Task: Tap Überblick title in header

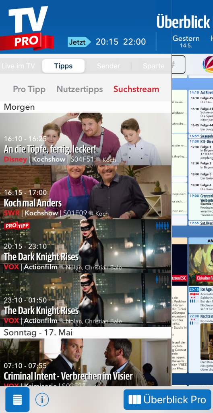Action: coord(183,22)
